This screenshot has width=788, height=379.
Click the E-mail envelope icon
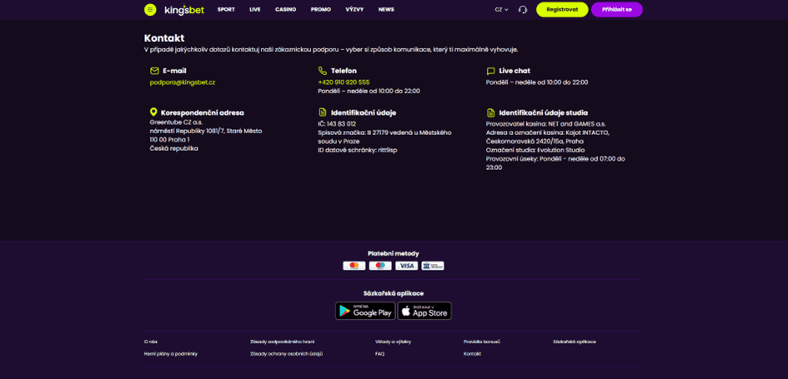tap(154, 72)
